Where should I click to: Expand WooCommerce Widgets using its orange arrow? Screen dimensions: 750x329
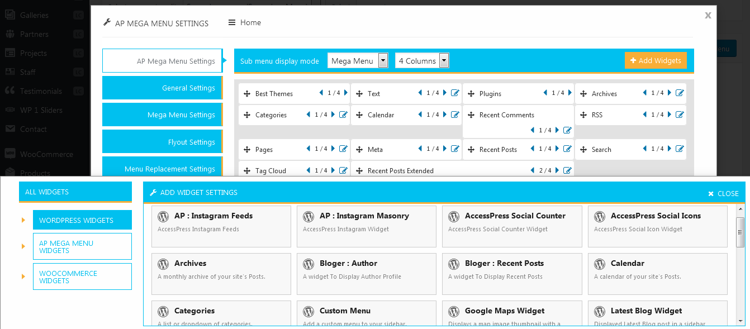(x=23, y=276)
